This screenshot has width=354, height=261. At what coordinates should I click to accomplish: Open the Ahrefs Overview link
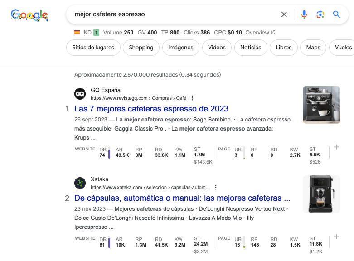click(x=260, y=33)
